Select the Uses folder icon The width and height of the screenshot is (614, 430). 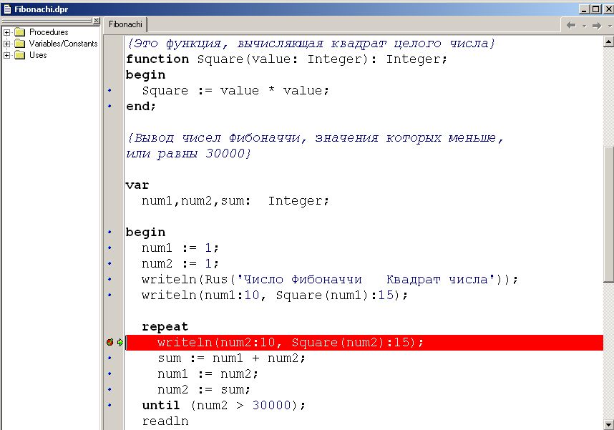(20, 55)
